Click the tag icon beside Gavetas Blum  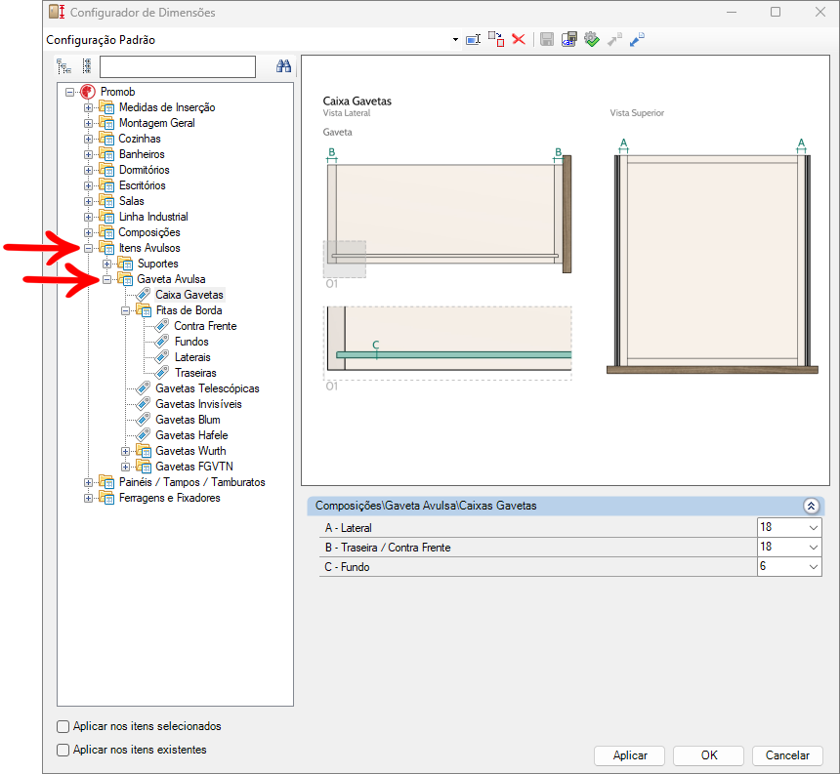pyautogui.click(x=143, y=420)
